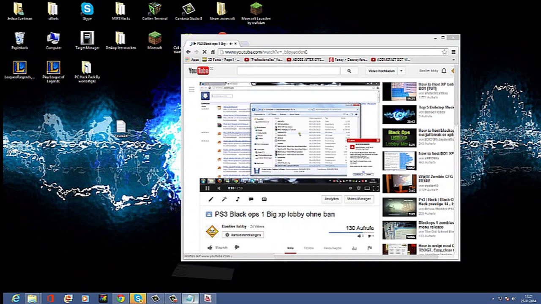Viewport: 541px width, 304px height.
Task: Stop loading the page in Chrome
Action: click(x=204, y=52)
